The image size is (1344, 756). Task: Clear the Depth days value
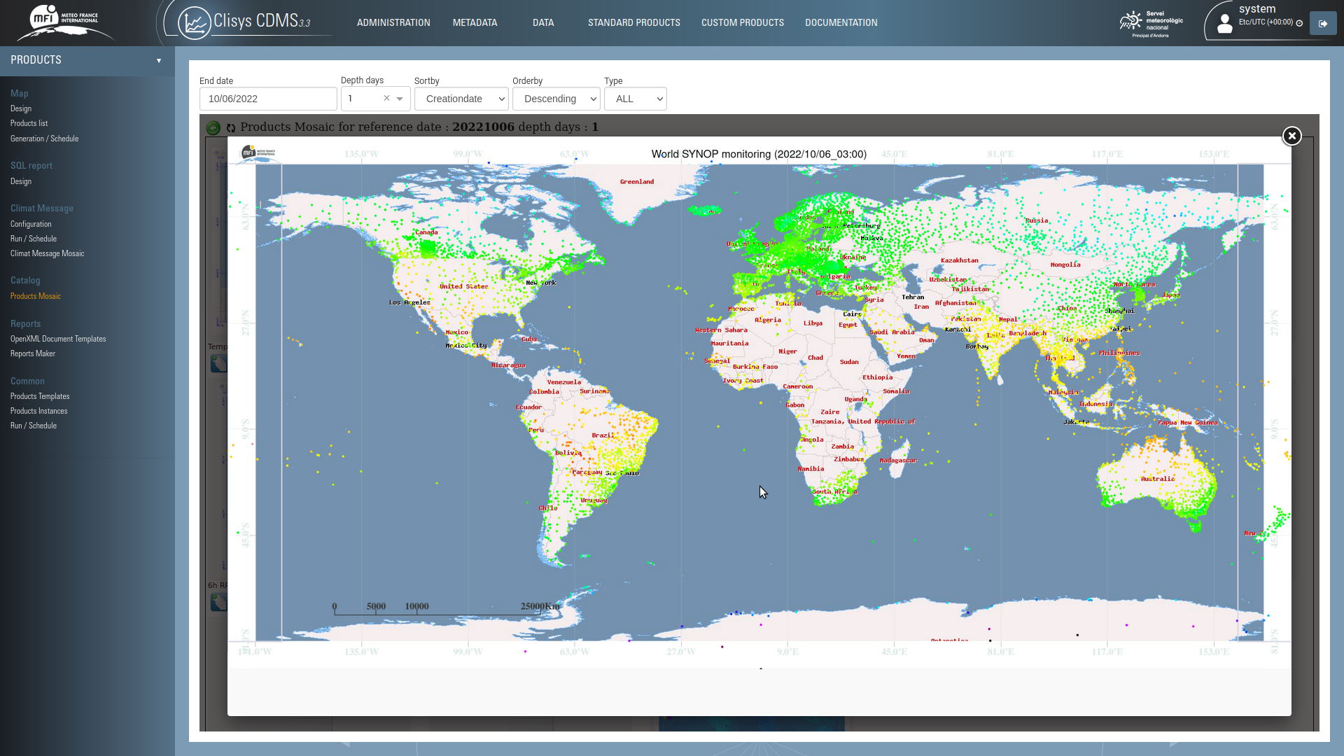coord(386,99)
